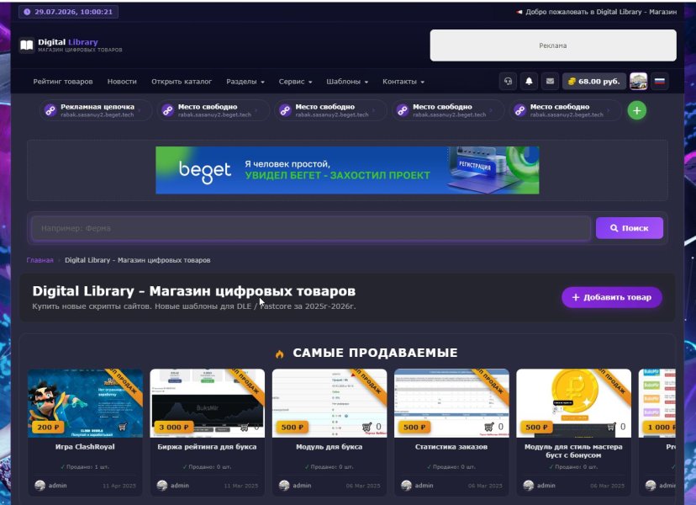Click the megaphone icon in top ticker
The image size is (696, 505).
(x=519, y=12)
